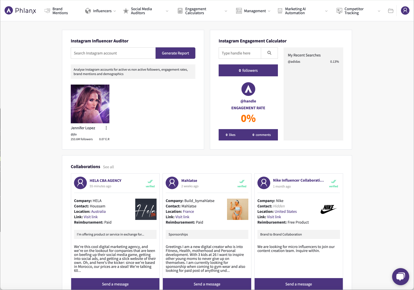Send a message to Mahlatse

point(207,284)
